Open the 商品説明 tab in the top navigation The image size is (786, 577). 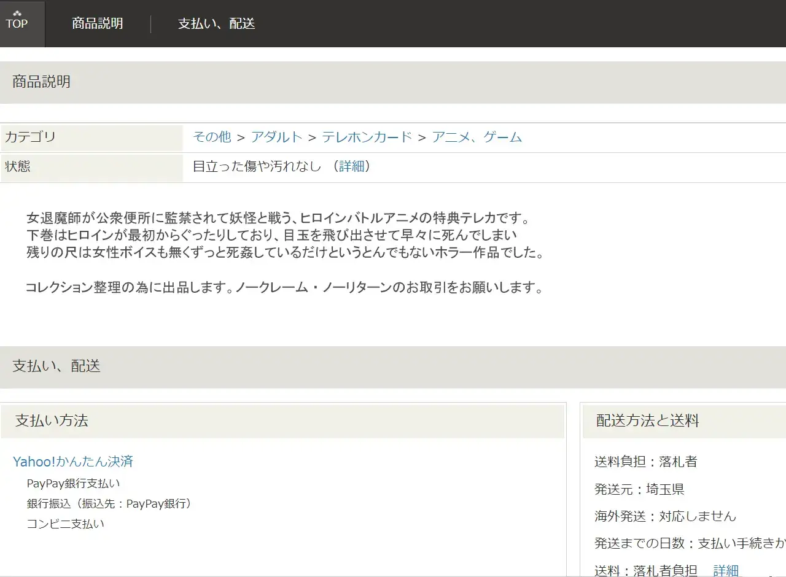(x=97, y=23)
